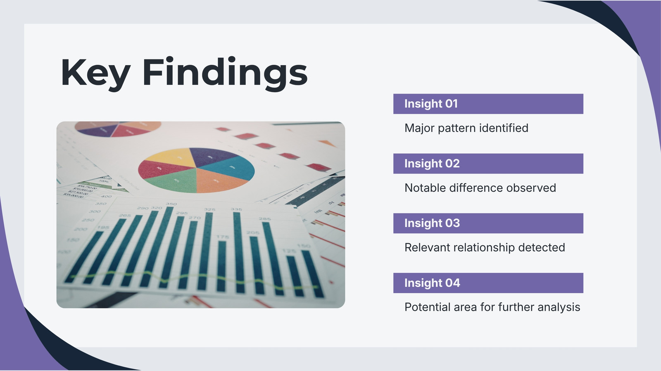This screenshot has width=661, height=371.
Task: Click the small pie chart at photo corner
Action: (x=118, y=129)
